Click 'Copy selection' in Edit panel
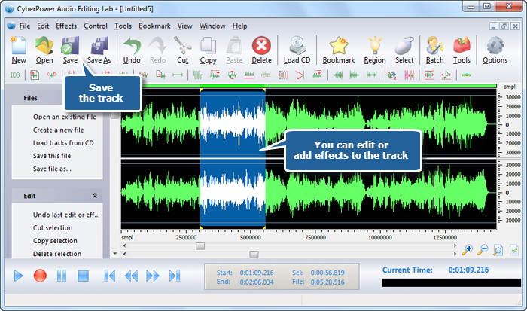527x311 pixels. [x=55, y=241]
